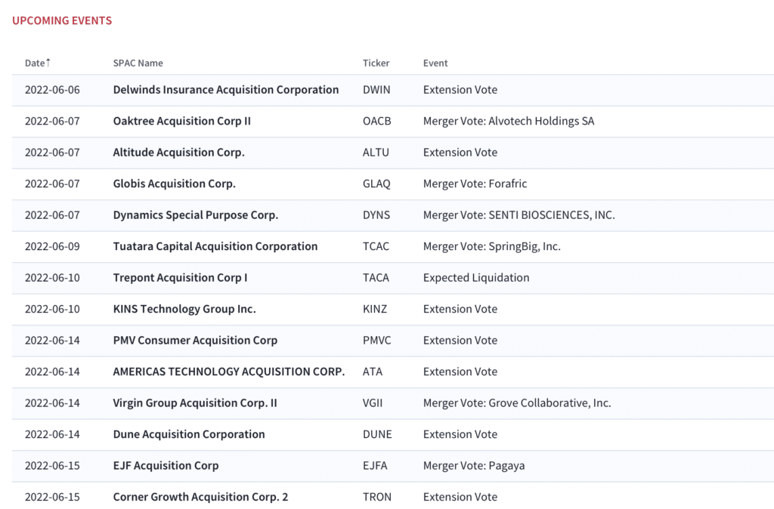This screenshot has width=774, height=509.
Task: Open Tuatara Capital Acquisition Corporation
Action: click(215, 247)
